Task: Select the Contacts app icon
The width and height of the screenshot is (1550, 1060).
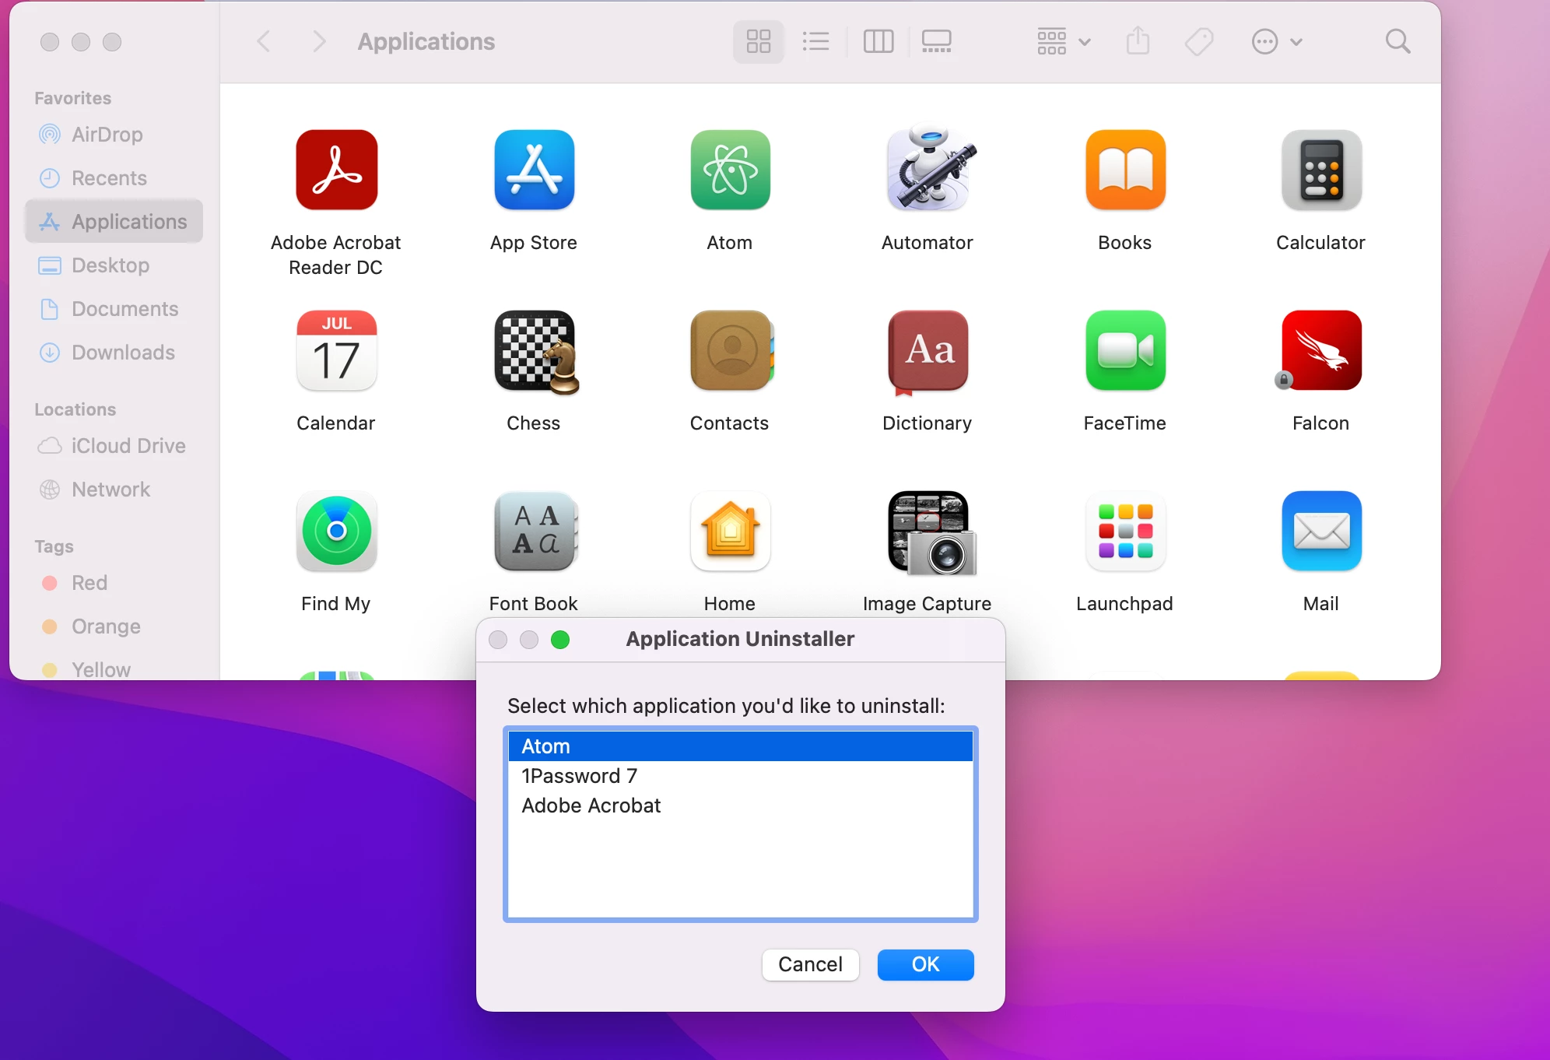Action: [x=731, y=350]
